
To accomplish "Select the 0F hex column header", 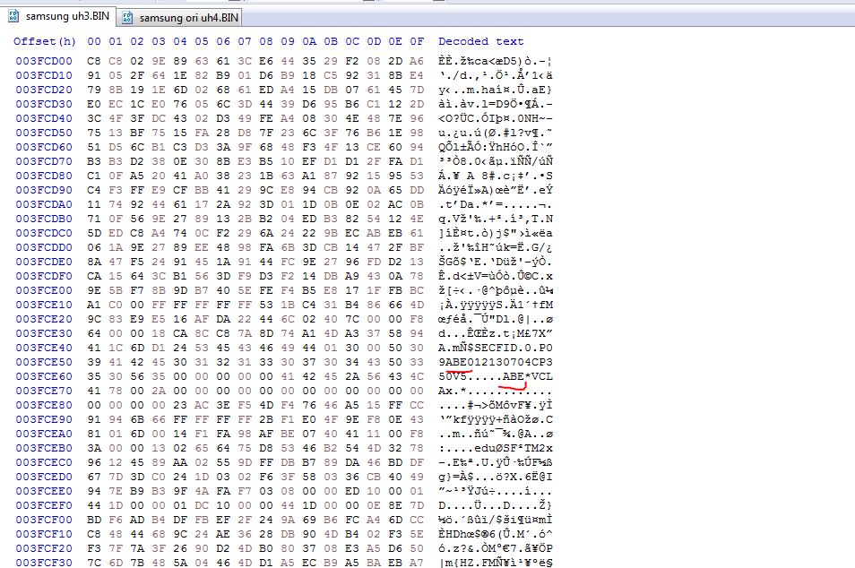I will [x=417, y=41].
